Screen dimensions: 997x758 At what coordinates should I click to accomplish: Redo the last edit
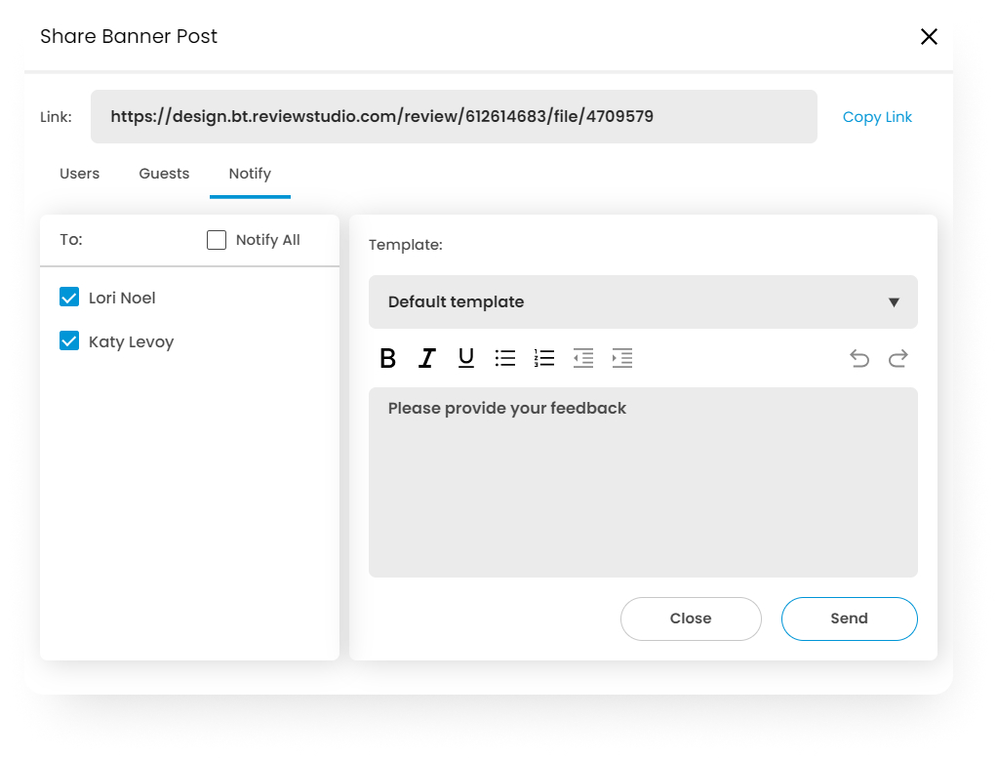[898, 359]
